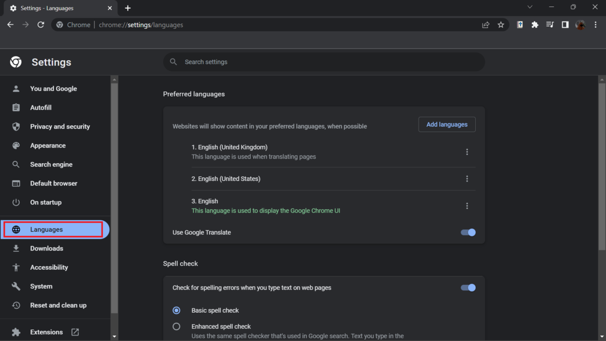The image size is (606, 341).
Task: Open the Extensions link in sidebar
Action: tap(46, 332)
